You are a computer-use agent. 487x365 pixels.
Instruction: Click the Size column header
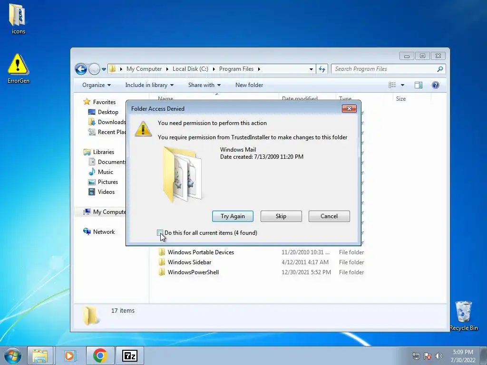click(x=400, y=99)
